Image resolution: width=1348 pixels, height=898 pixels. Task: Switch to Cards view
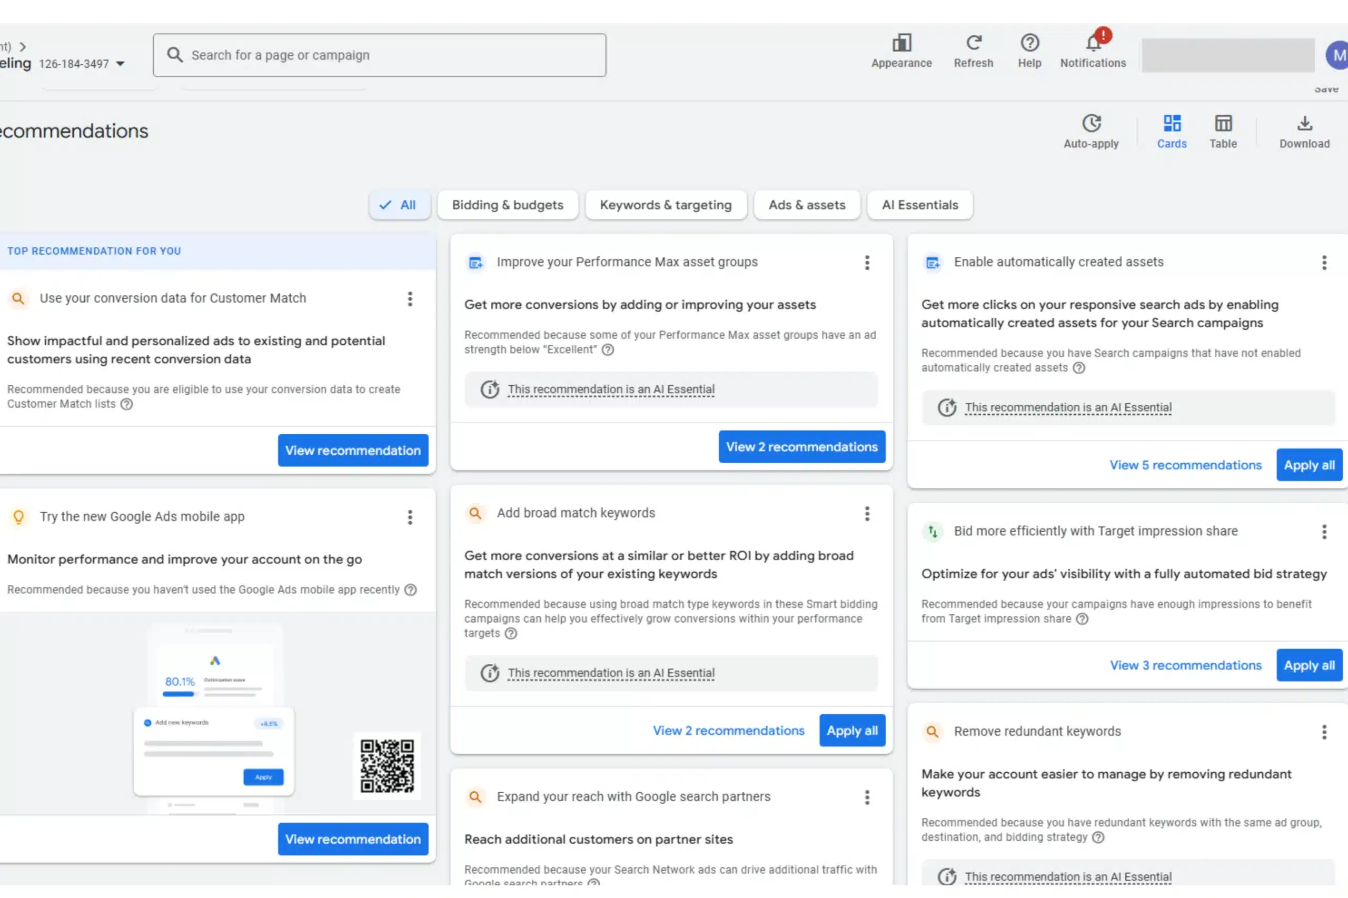tap(1172, 132)
